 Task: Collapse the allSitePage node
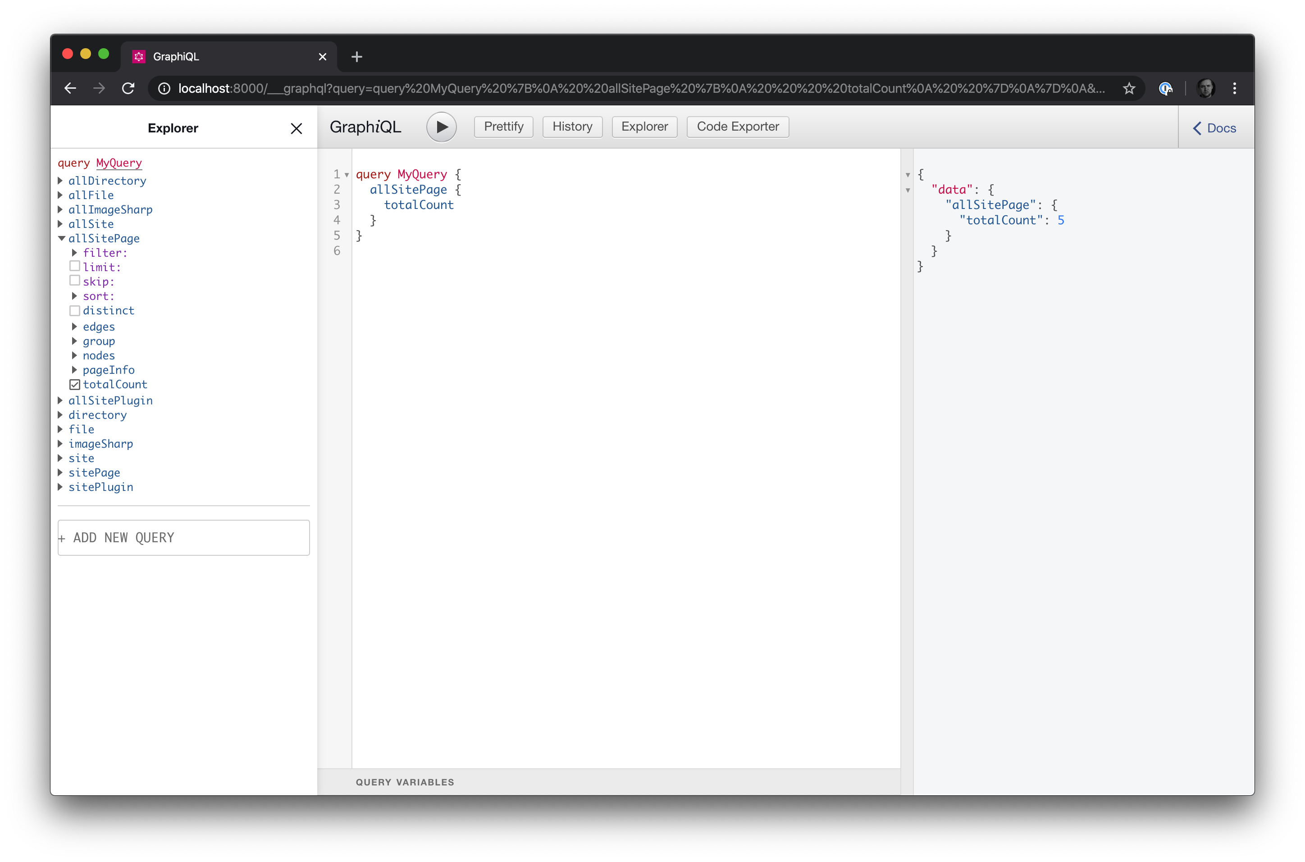(x=61, y=238)
